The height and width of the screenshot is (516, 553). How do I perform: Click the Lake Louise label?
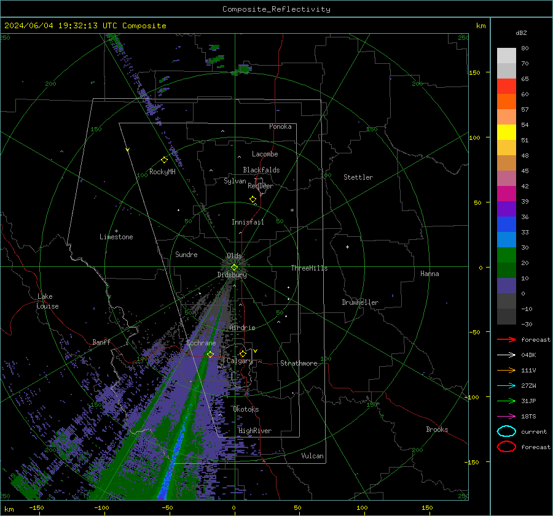point(47,301)
